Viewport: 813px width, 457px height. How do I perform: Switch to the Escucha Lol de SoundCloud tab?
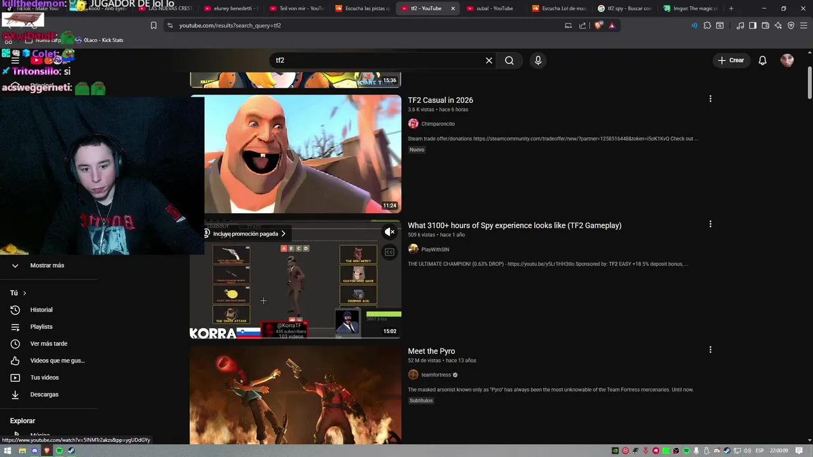pos(559,8)
